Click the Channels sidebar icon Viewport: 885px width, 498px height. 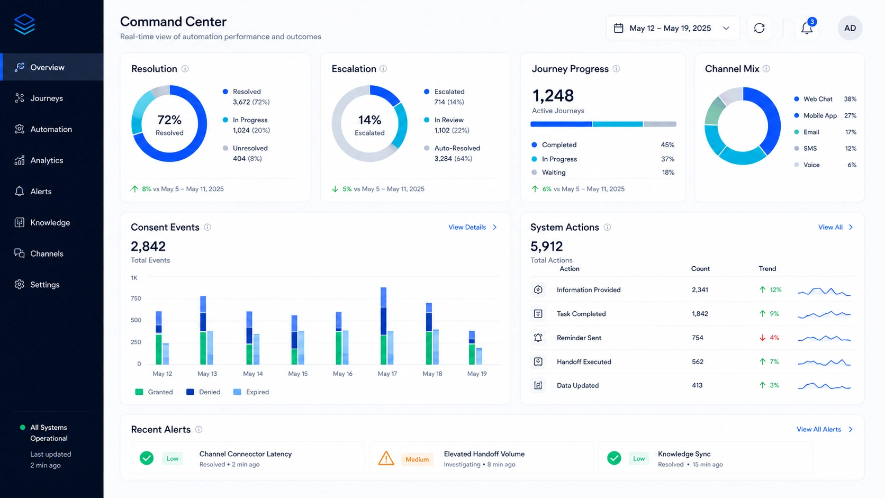pos(20,253)
